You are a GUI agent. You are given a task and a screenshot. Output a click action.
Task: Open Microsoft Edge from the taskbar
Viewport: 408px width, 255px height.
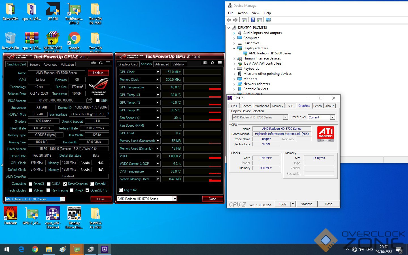(x=21, y=249)
